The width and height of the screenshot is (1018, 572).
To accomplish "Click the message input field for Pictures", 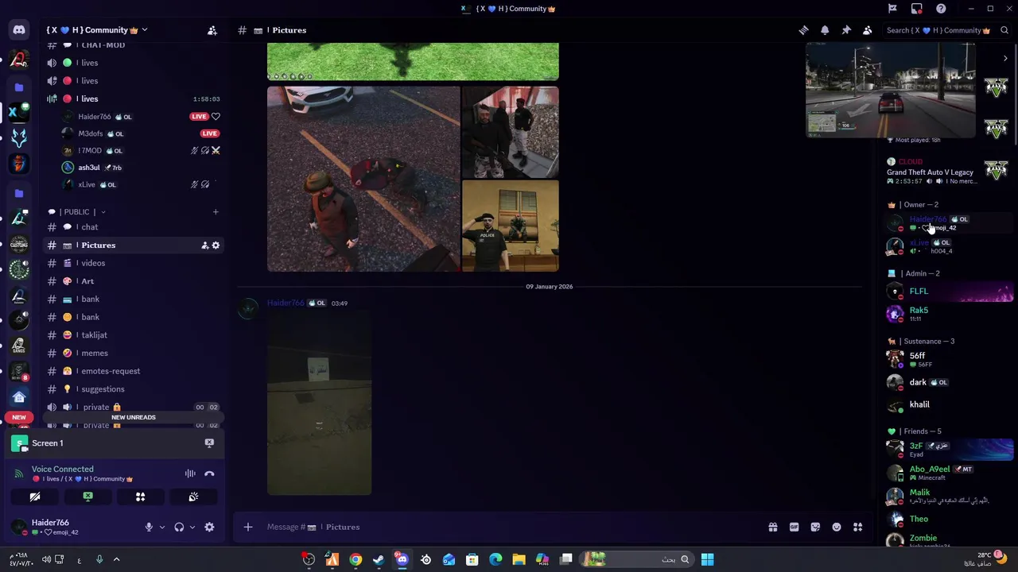I will (509, 527).
